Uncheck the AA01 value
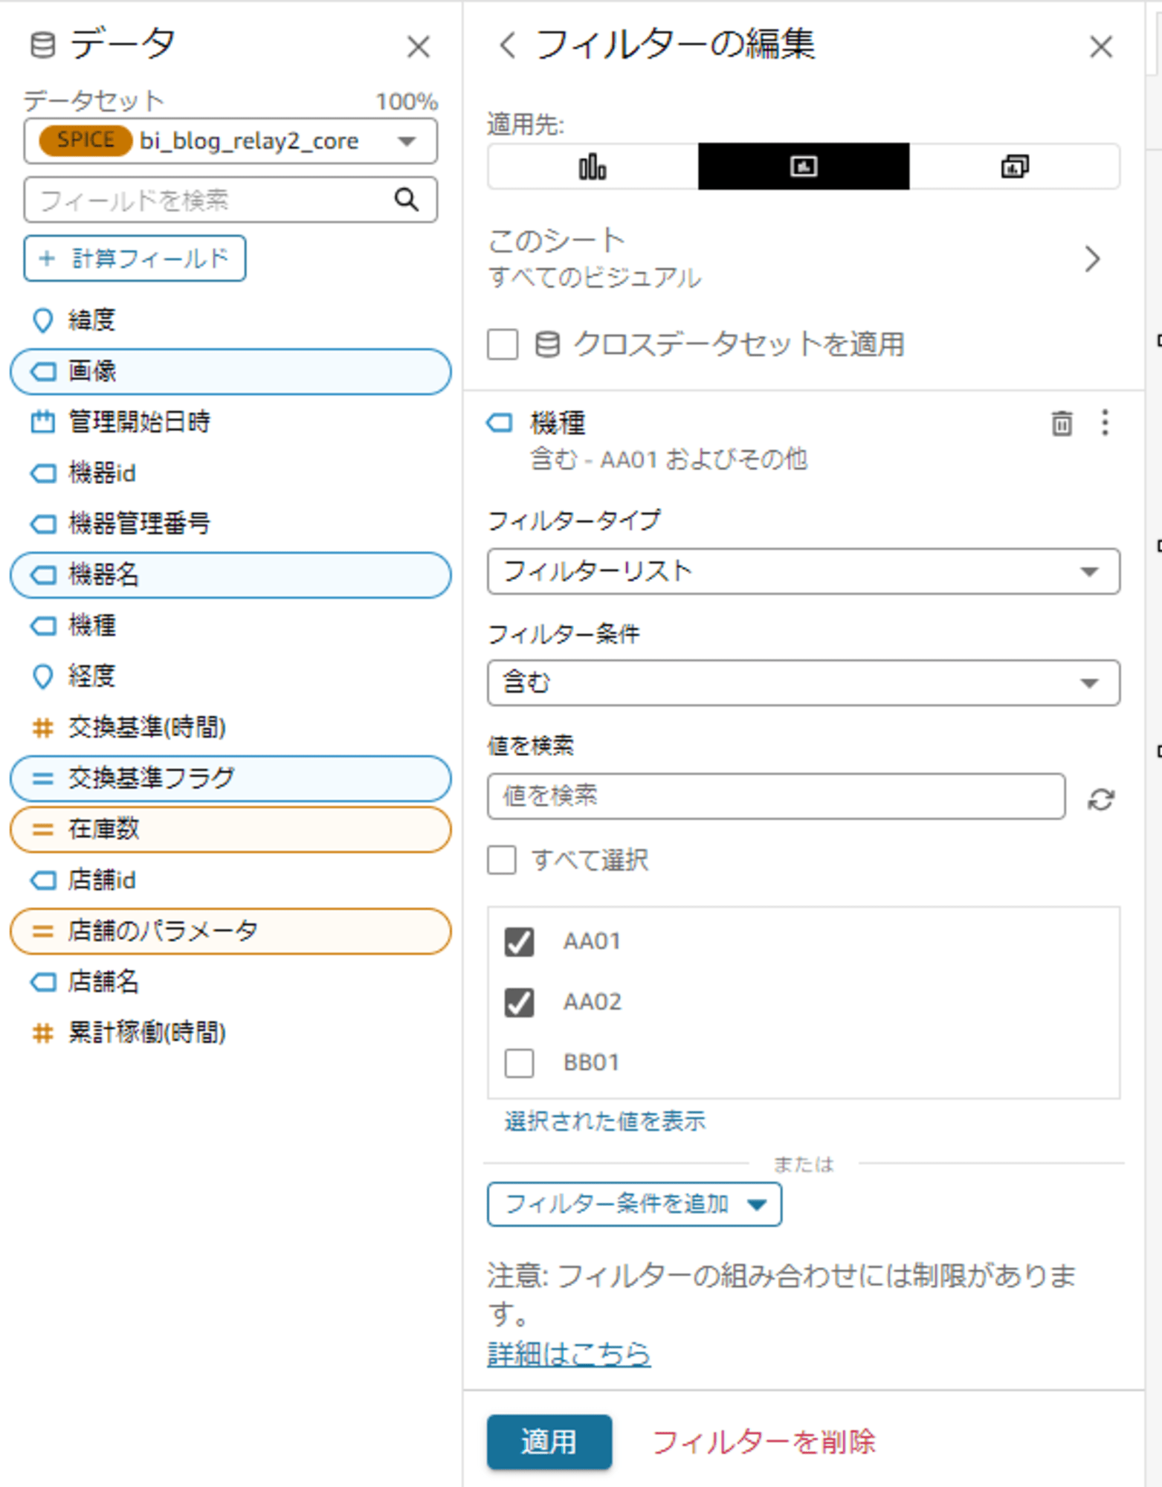1162x1487 pixels. tap(519, 941)
